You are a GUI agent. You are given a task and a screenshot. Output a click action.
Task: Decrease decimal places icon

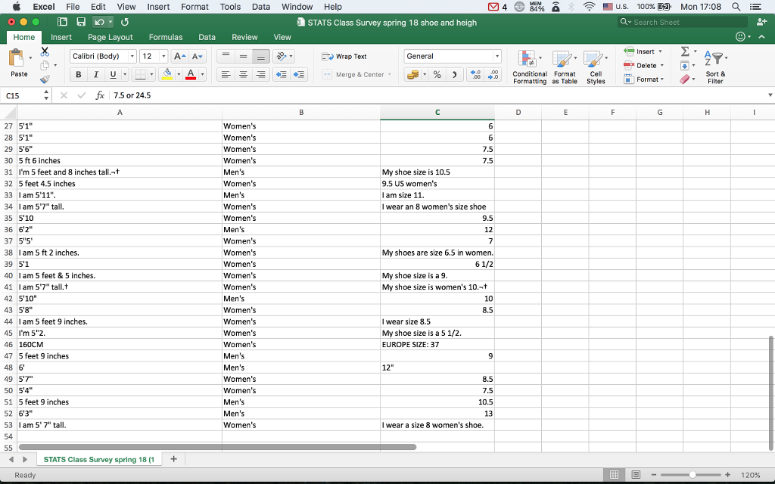[493, 75]
